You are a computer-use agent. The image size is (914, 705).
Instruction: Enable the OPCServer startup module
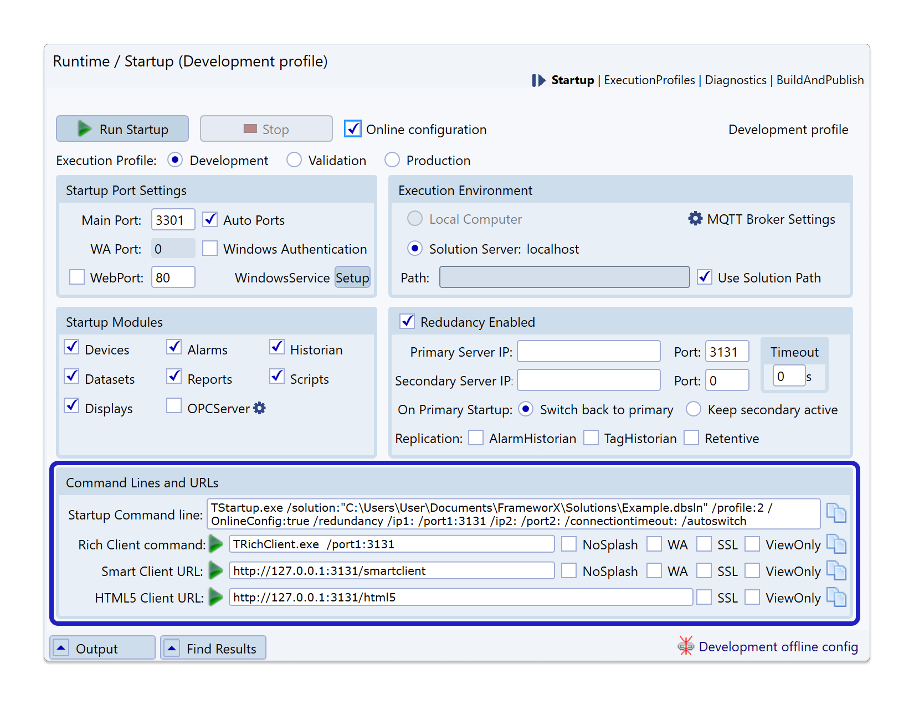click(x=174, y=406)
